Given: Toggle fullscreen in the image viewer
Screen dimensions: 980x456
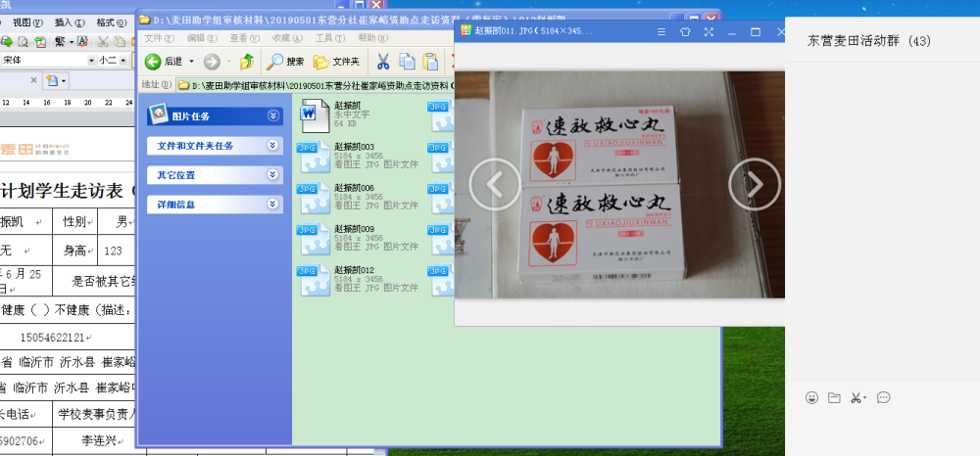Looking at the screenshot, I should (x=709, y=32).
